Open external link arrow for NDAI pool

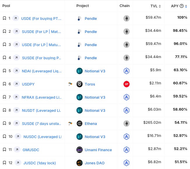pyautogui.click(x=16, y=71)
